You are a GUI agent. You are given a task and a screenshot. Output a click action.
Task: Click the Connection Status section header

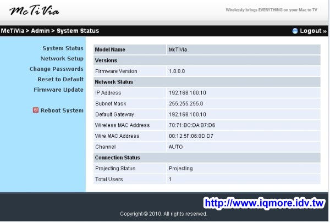[207, 158]
